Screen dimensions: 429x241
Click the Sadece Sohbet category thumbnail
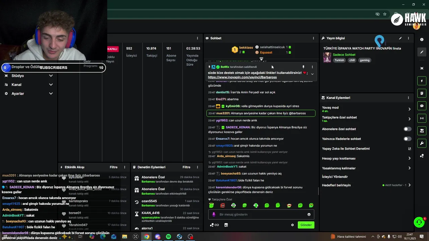(327, 58)
